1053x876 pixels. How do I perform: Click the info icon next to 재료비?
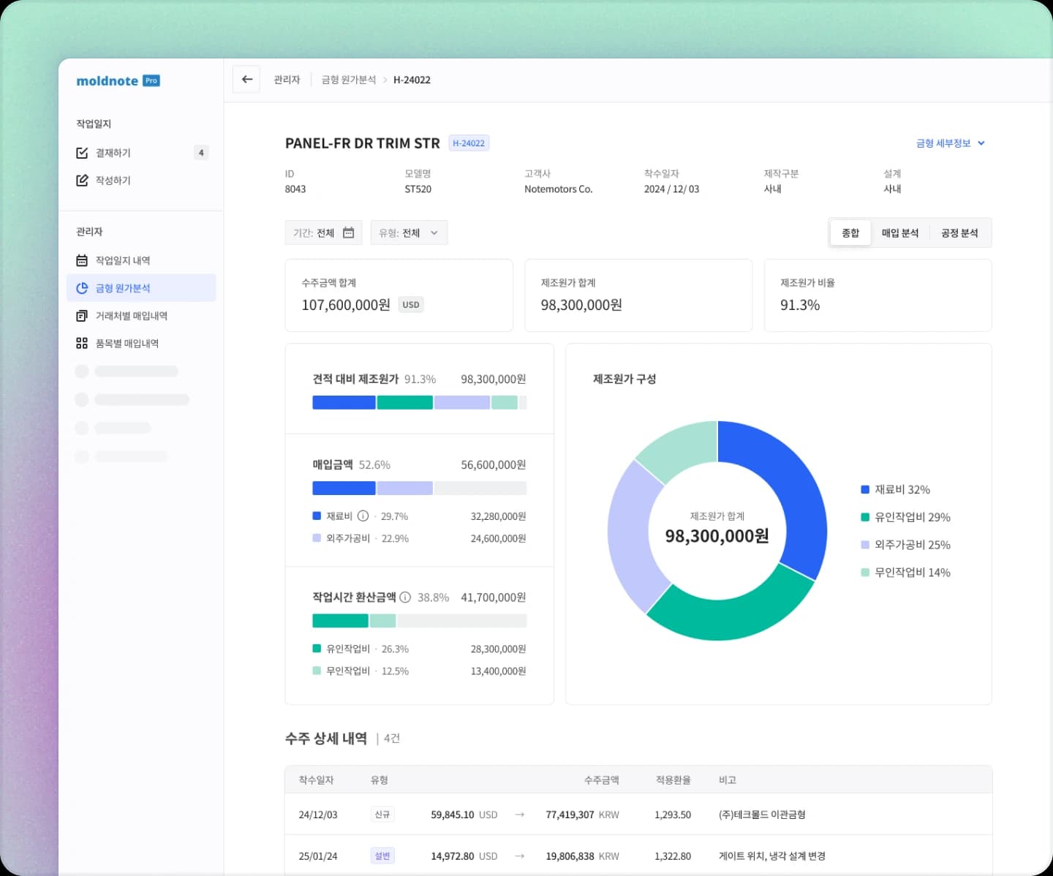(363, 516)
